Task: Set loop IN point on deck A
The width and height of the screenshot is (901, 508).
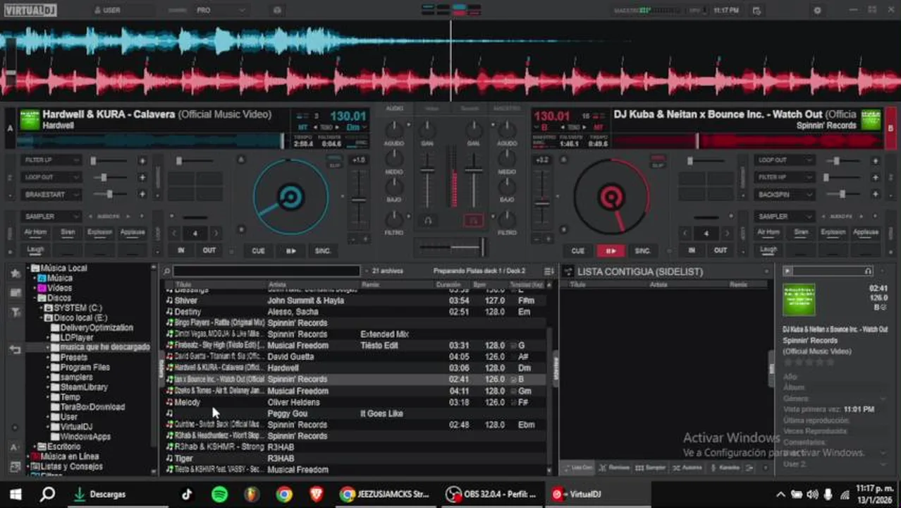Action: (x=181, y=250)
